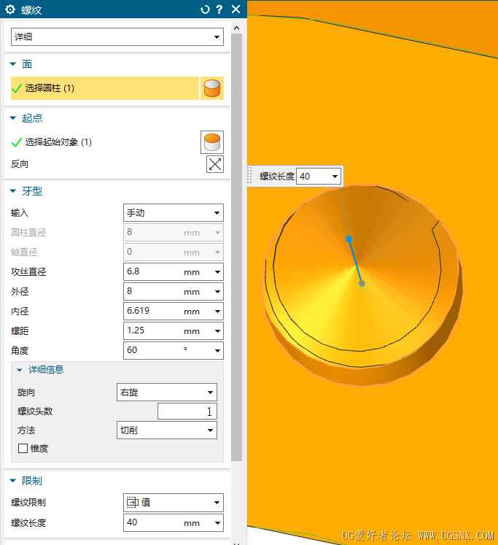Click the on-screen 螺纹长度 40 field
Screen dimensions: 498x545
coord(314,177)
